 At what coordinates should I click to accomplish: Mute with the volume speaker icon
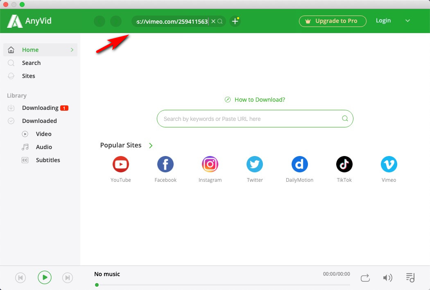click(387, 278)
